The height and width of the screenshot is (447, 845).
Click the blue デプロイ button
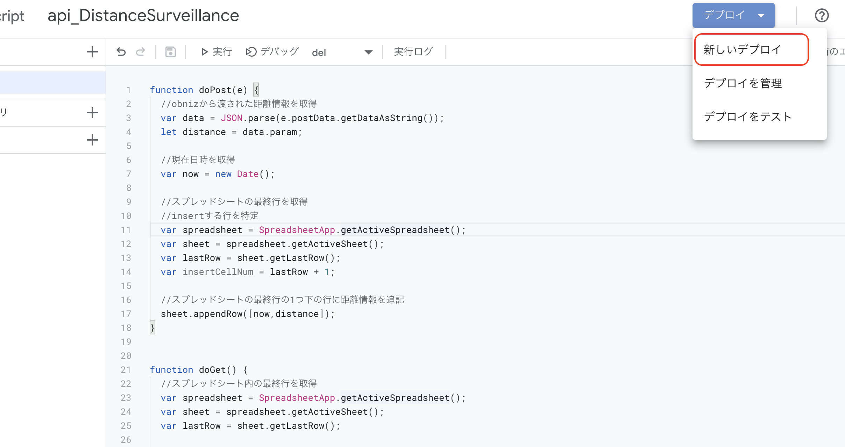[733, 15]
